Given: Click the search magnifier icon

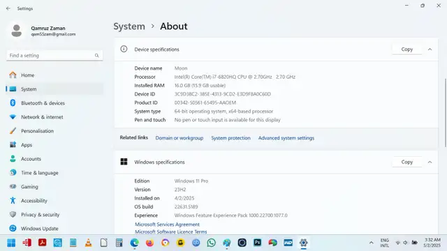Looking at the screenshot, I should point(96,56).
